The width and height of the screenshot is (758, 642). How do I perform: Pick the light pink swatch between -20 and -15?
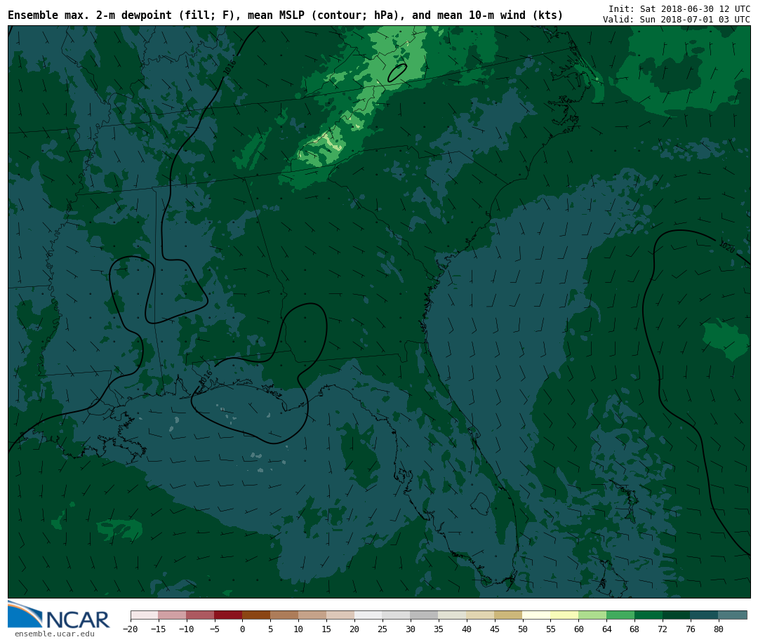pos(144,615)
